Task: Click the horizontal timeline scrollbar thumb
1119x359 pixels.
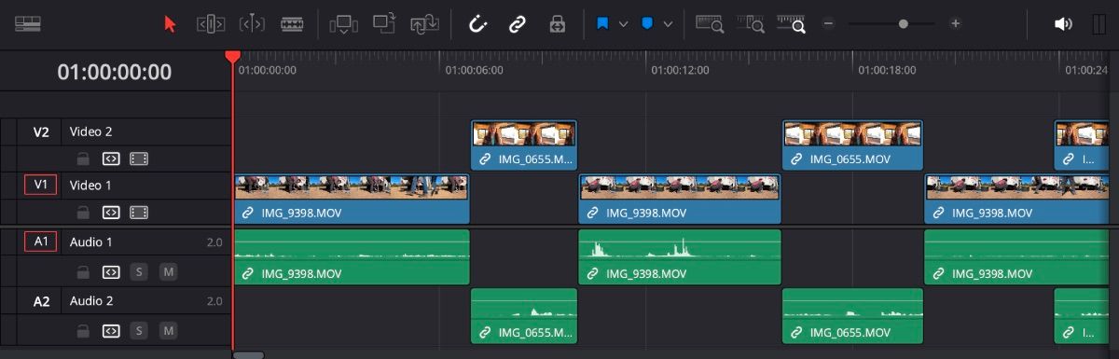Action: (x=248, y=354)
